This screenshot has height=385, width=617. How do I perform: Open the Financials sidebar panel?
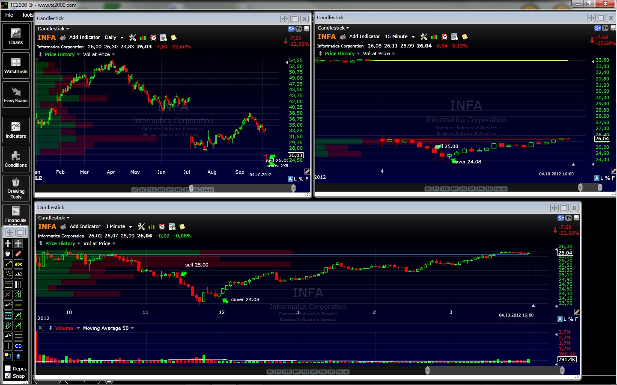pyautogui.click(x=16, y=214)
